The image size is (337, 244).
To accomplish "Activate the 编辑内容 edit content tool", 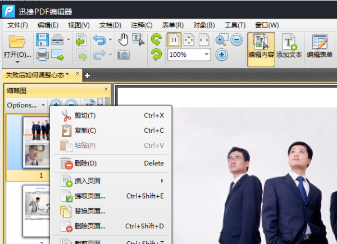I will pyautogui.click(x=261, y=49).
